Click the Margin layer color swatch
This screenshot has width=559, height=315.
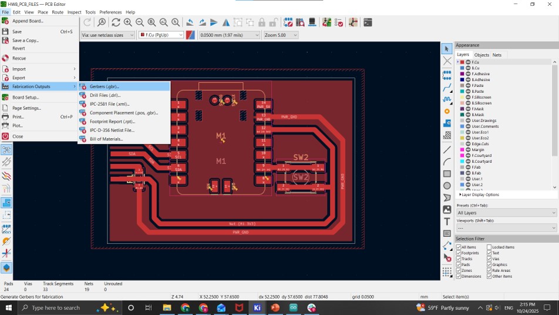(x=462, y=149)
